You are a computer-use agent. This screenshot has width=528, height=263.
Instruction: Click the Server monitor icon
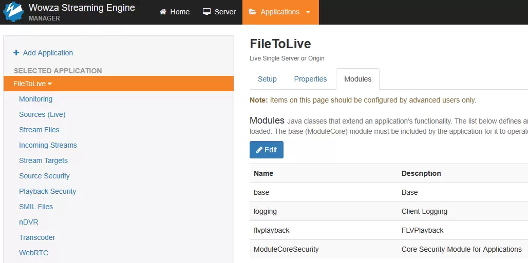[206, 12]
